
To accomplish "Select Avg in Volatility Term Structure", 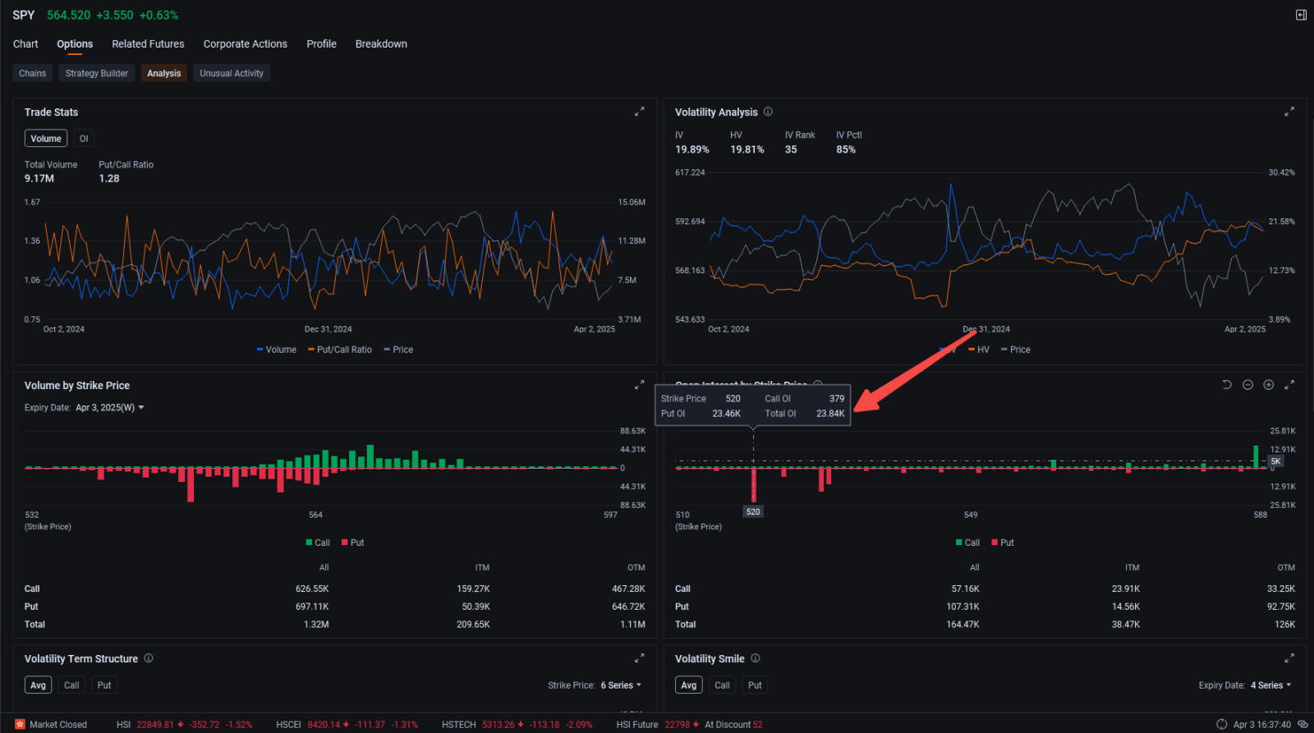I will point(39,685).
